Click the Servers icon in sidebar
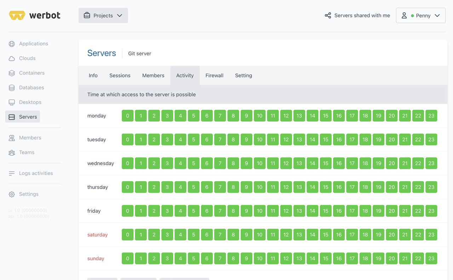 click(x=12, y=117)
